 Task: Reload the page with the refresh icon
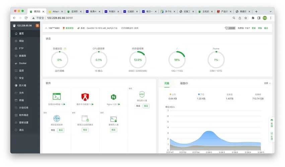[x=26, y=18]
